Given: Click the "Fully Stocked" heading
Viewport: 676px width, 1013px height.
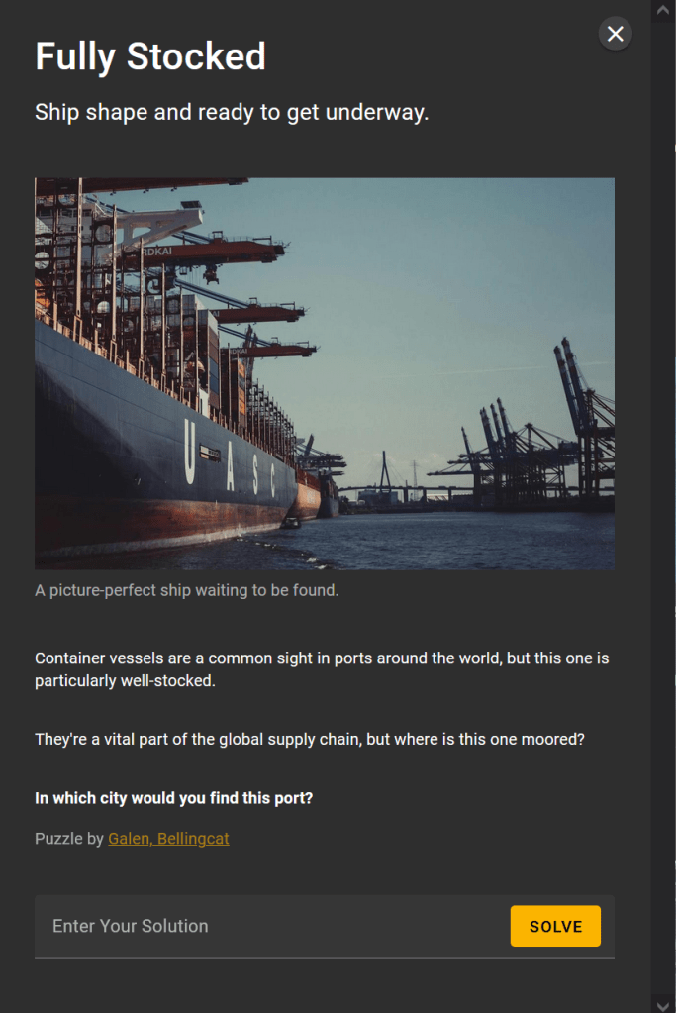Looking at the screenshot, I should [x=150, y=56].
